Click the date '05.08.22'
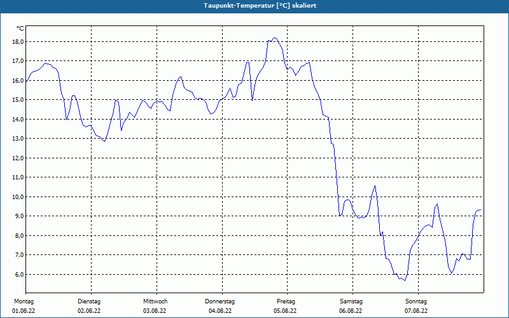This screenshot has width=509, height=318. point(285,311)
